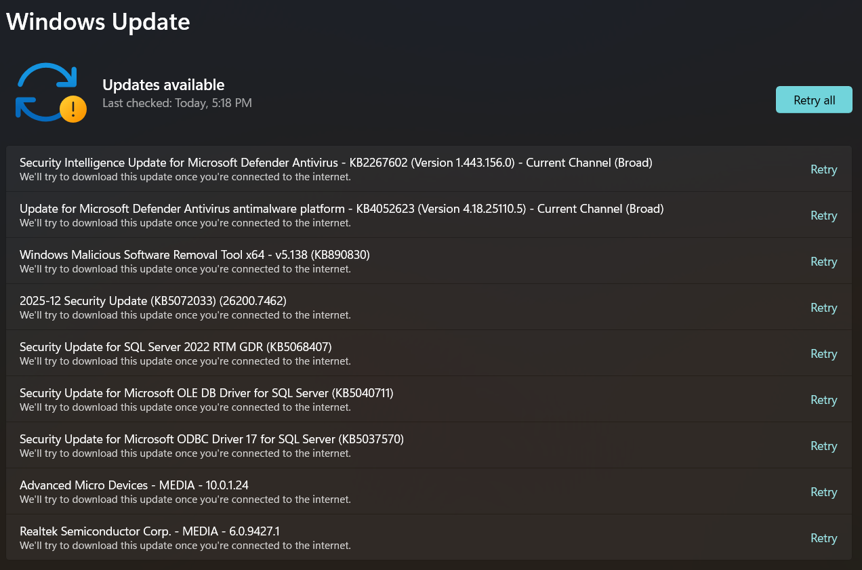Select the Security Intelligence Update KB2267602 row
The image size is (862, 570).
tap(429, 169)
